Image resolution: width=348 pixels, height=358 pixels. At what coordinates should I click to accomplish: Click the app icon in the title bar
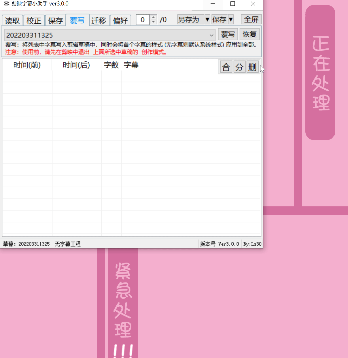[x=6, y=4]
